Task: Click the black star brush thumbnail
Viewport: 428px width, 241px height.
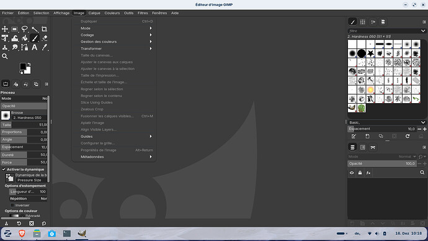Action: click(x=370, y=53)
